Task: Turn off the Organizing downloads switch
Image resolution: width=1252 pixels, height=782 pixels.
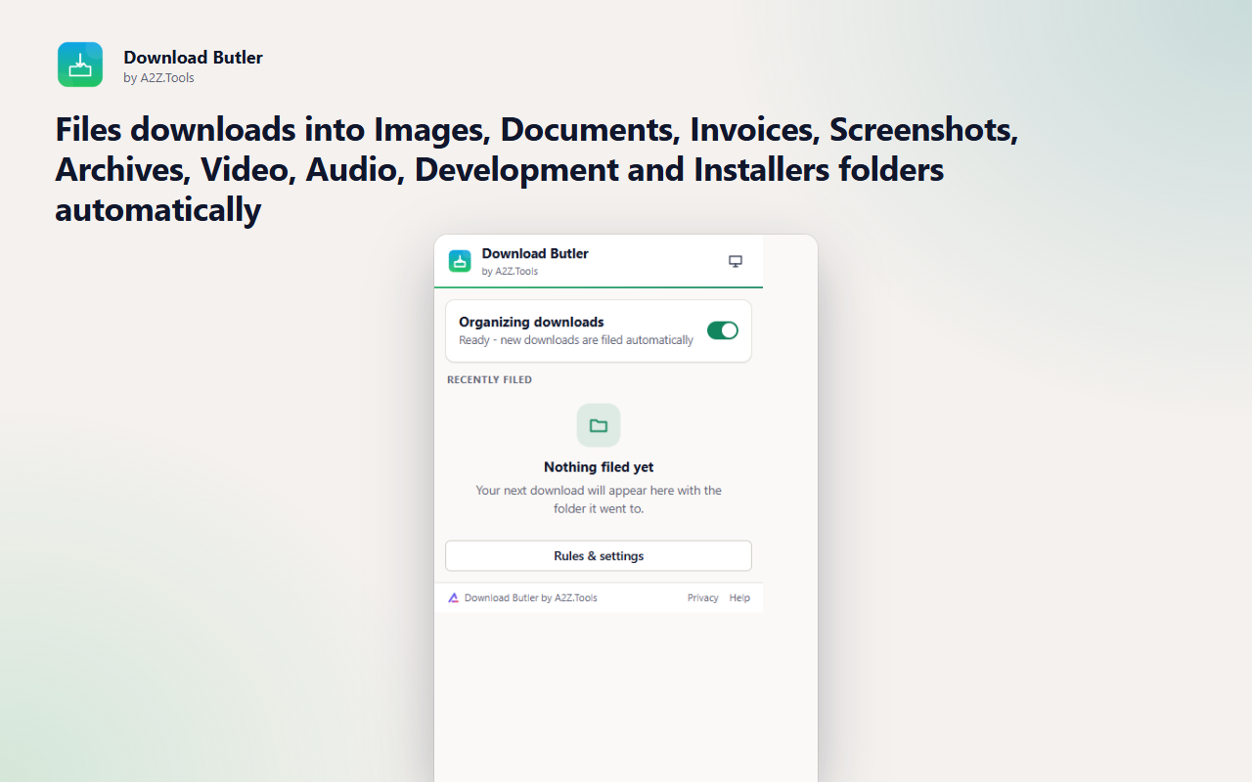Action: [x=723, y=330]
